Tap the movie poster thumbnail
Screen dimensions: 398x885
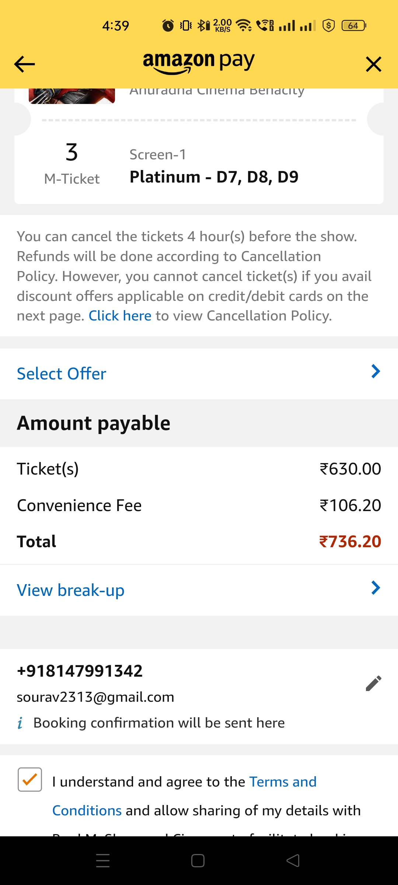point(72,96)
